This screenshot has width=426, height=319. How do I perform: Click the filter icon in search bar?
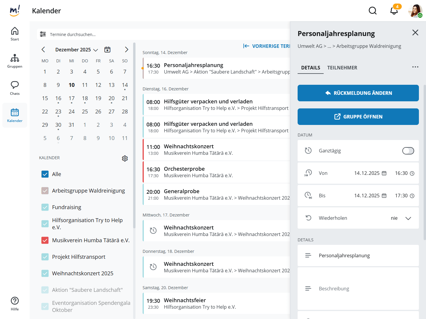click(43, 34)
